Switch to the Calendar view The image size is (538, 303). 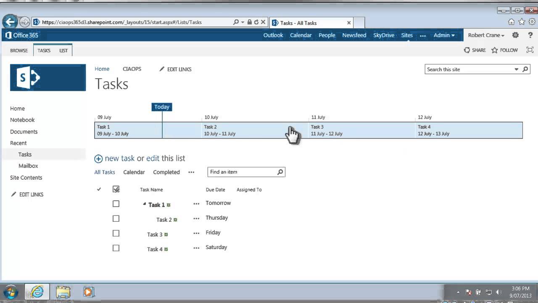point(134,172)
